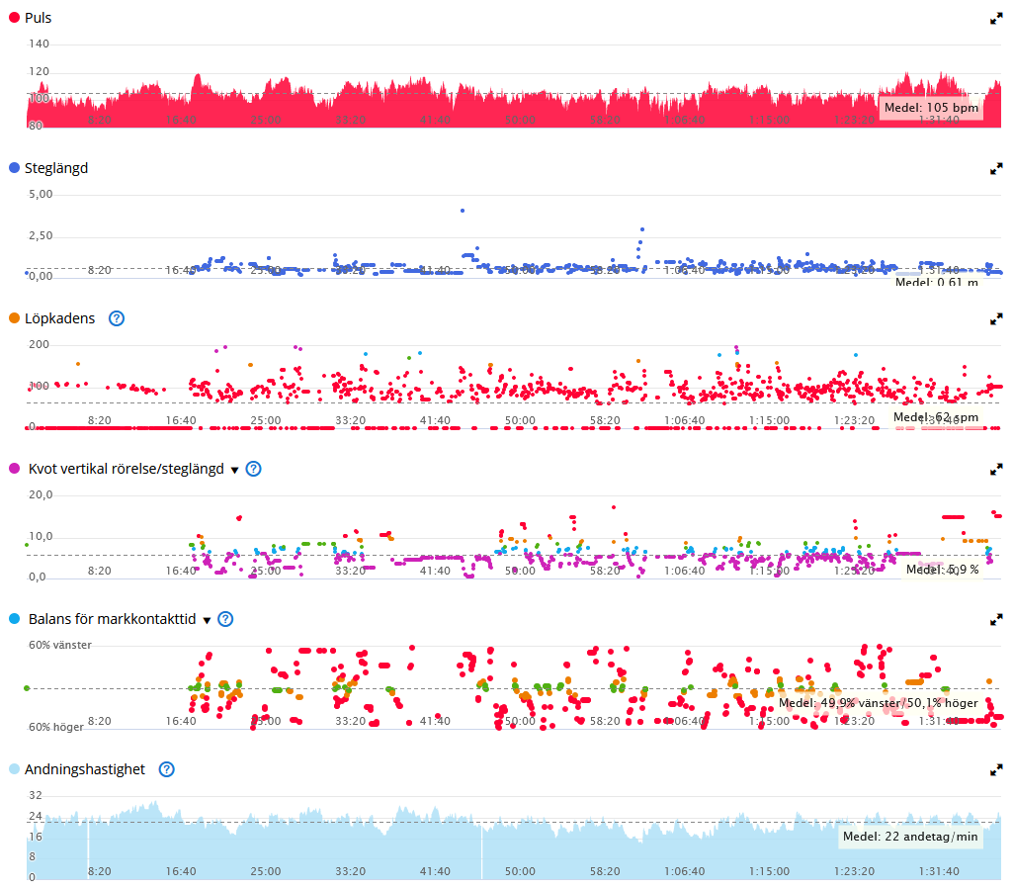
Task: Click the Steglängd chart title
Action: pyautogui.click(x=56, y=168)
